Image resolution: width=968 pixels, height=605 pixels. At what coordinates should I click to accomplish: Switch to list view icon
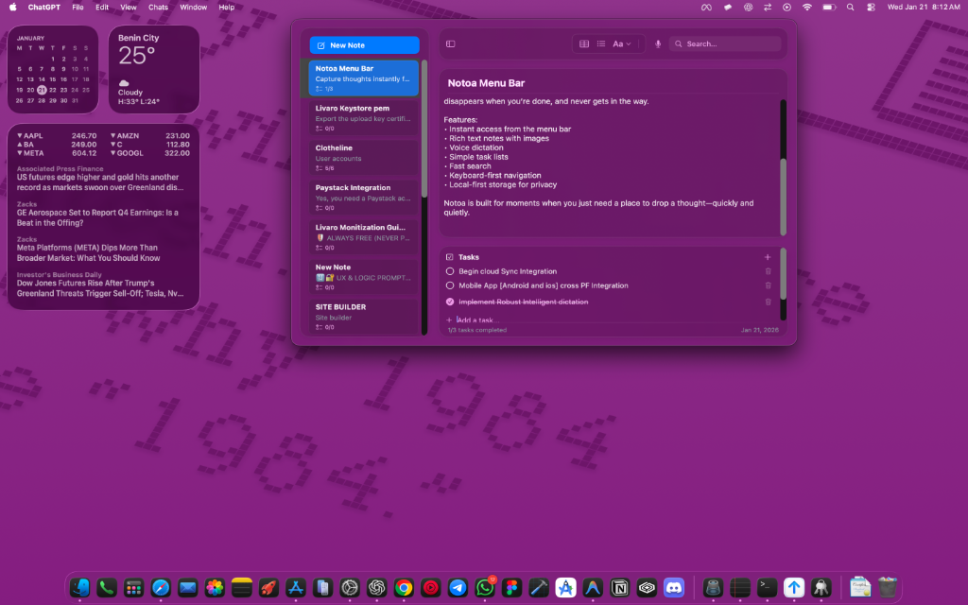click(602, 44)
